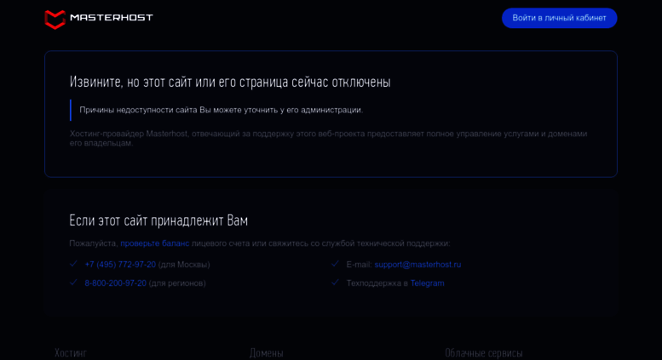This screenshot has width=662, height=360.
Task: Select paragraph starting "Хостинг-провайдер Masterhost"
Action: point(329,138)
